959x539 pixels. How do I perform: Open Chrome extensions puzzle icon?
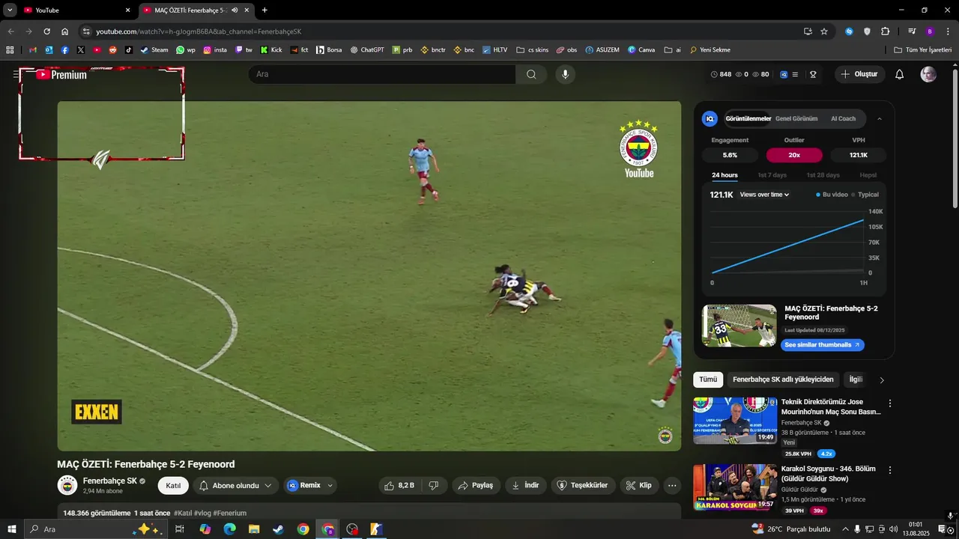click(885, 31)
